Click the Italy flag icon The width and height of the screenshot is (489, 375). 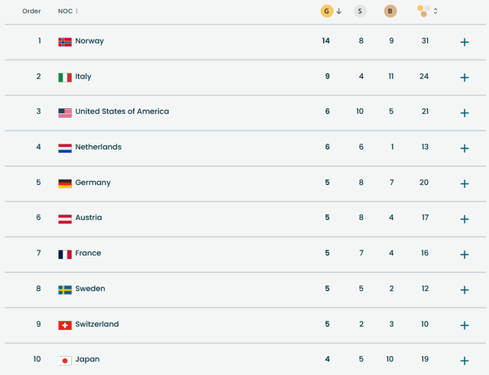point(65,77)
